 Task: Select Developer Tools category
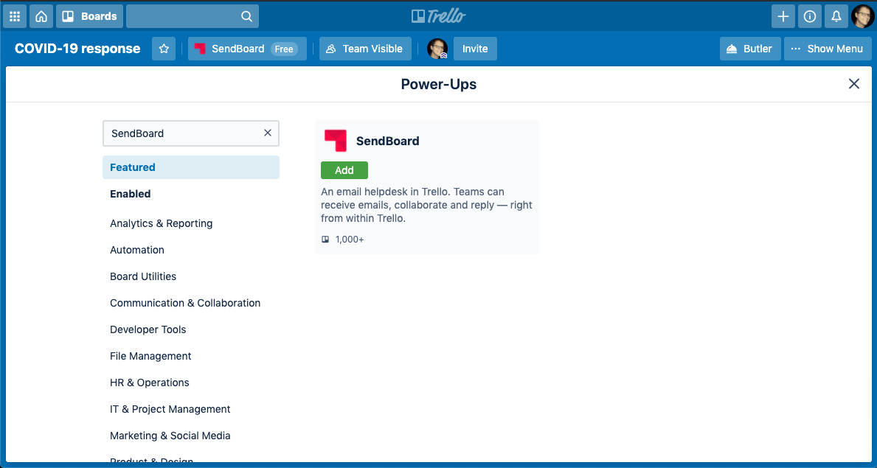point(148,329)
